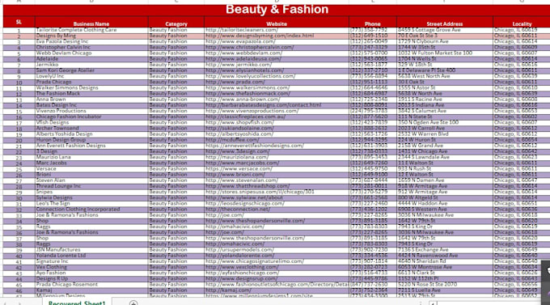Select the Sylwia Designs cell

click(x=91, y=198)
